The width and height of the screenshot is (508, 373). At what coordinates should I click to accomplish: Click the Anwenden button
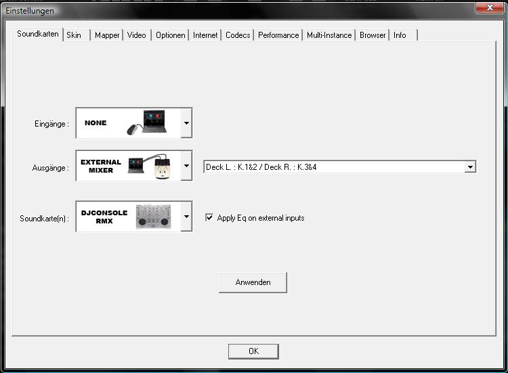pos(253,282)
